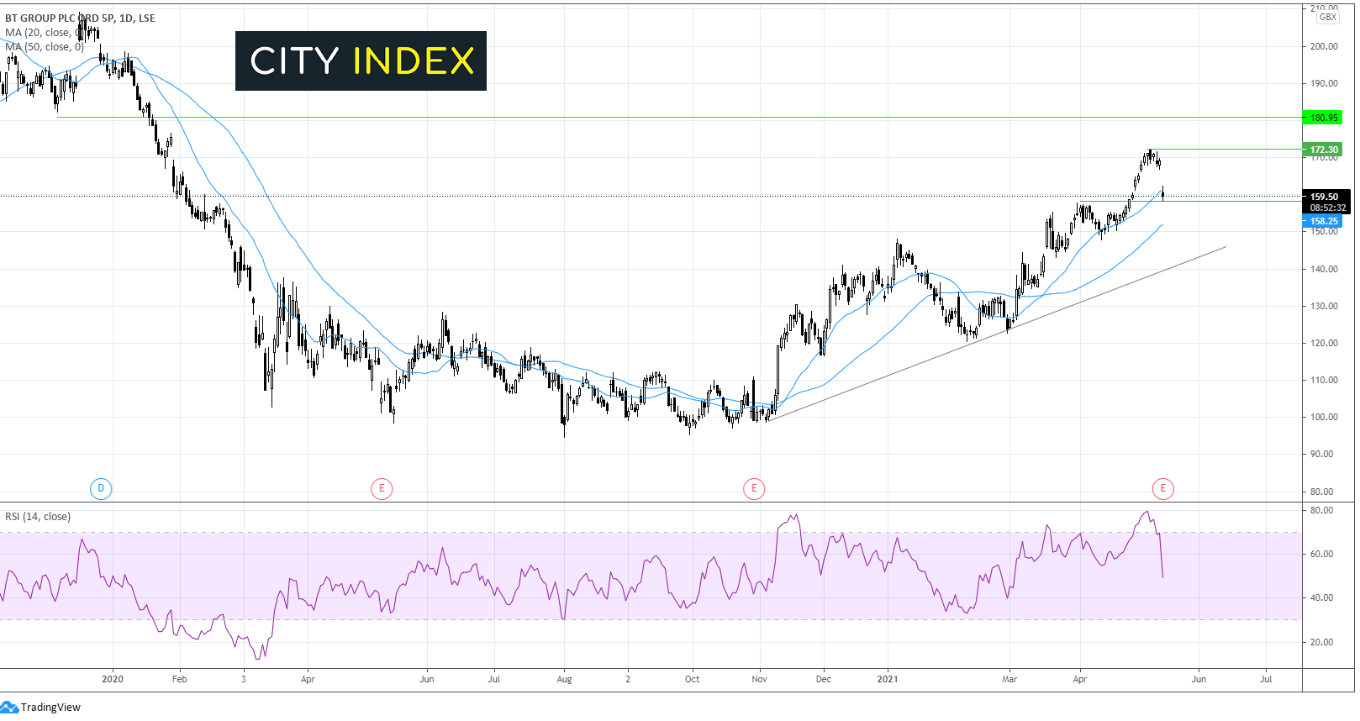Open the MA 50 close indicator legend
Image resolution: width=1360 pixels, height=721 pixels.
coord(45,47)
